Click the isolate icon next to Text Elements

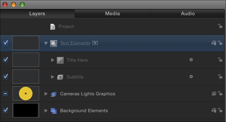pyautogui.click(x=95, y=43)
